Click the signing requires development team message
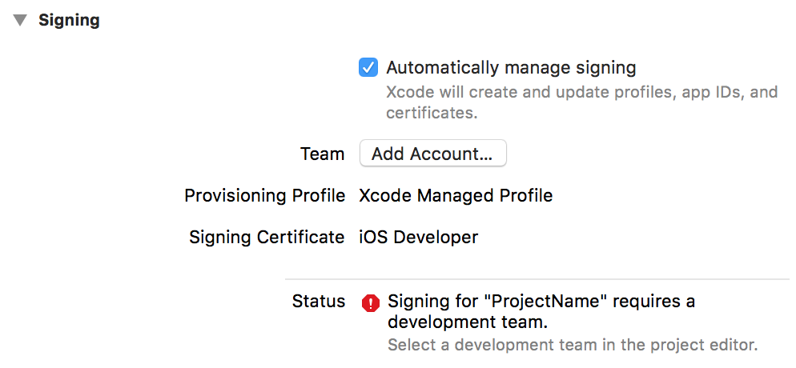796x368 pixels. click(x=541, y=312)
